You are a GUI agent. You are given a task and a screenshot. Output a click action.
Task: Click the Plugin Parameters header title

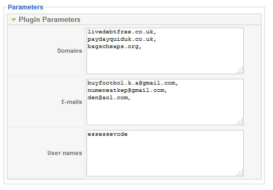coord(49,19)
